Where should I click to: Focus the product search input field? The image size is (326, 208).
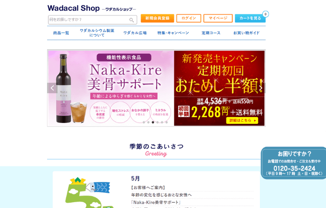click(92, 20)
